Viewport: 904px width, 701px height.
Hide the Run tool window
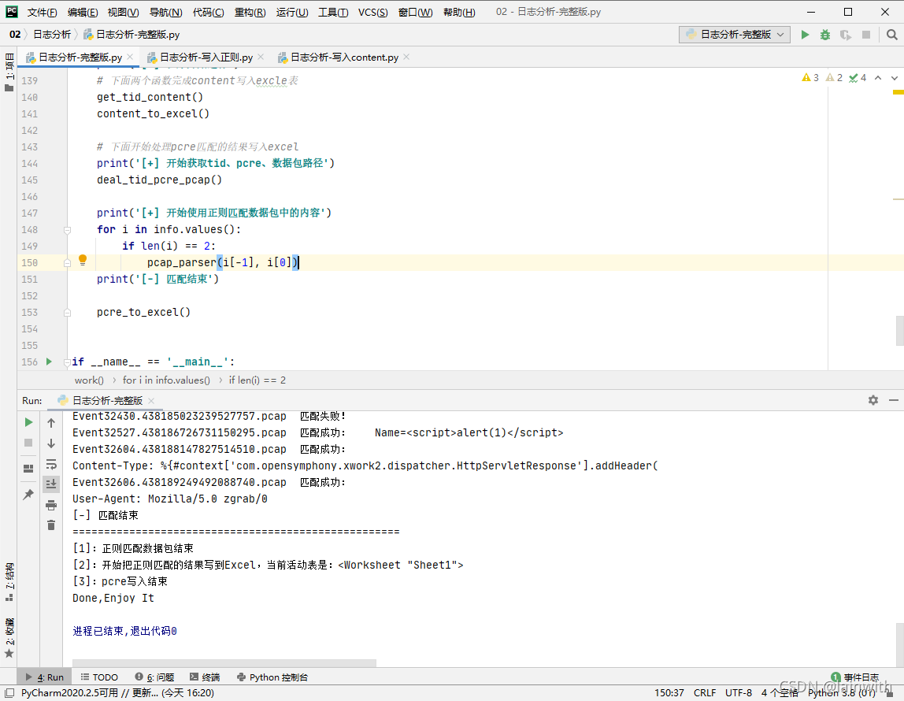pos(894,400)
